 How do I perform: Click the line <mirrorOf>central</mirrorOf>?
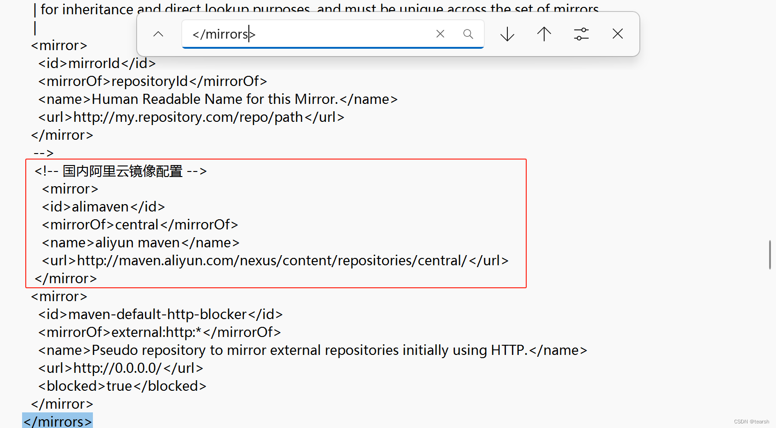(140, 225)
